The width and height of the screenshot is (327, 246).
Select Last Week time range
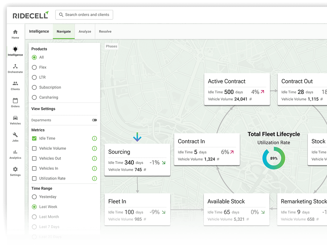[34, 207]
